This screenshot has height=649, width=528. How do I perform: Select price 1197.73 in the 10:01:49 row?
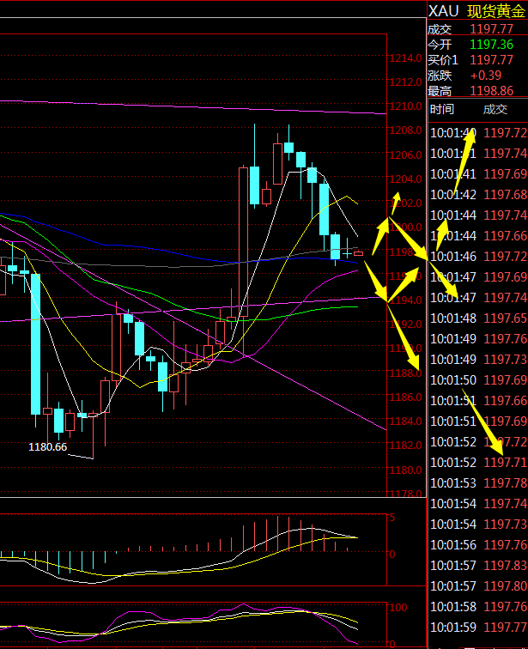pyautogui.click(x=506, y=359)
